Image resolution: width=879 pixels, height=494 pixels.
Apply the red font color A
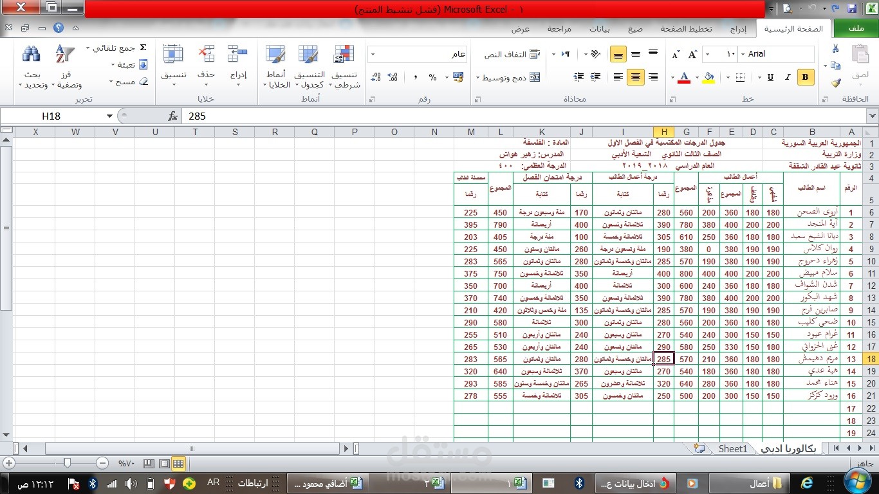[x=684, y=77]
